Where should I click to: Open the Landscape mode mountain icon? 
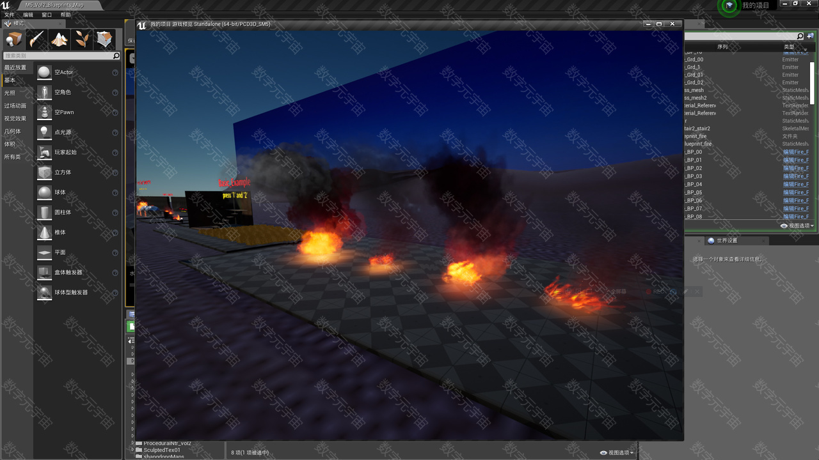click(x=60, y=40)
